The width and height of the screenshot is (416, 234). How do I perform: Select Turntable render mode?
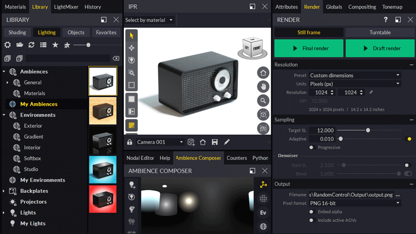pyautogui.click(x=380, y=32)
